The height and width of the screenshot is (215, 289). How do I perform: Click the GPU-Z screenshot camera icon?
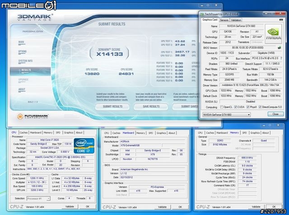tap(281, 19)
